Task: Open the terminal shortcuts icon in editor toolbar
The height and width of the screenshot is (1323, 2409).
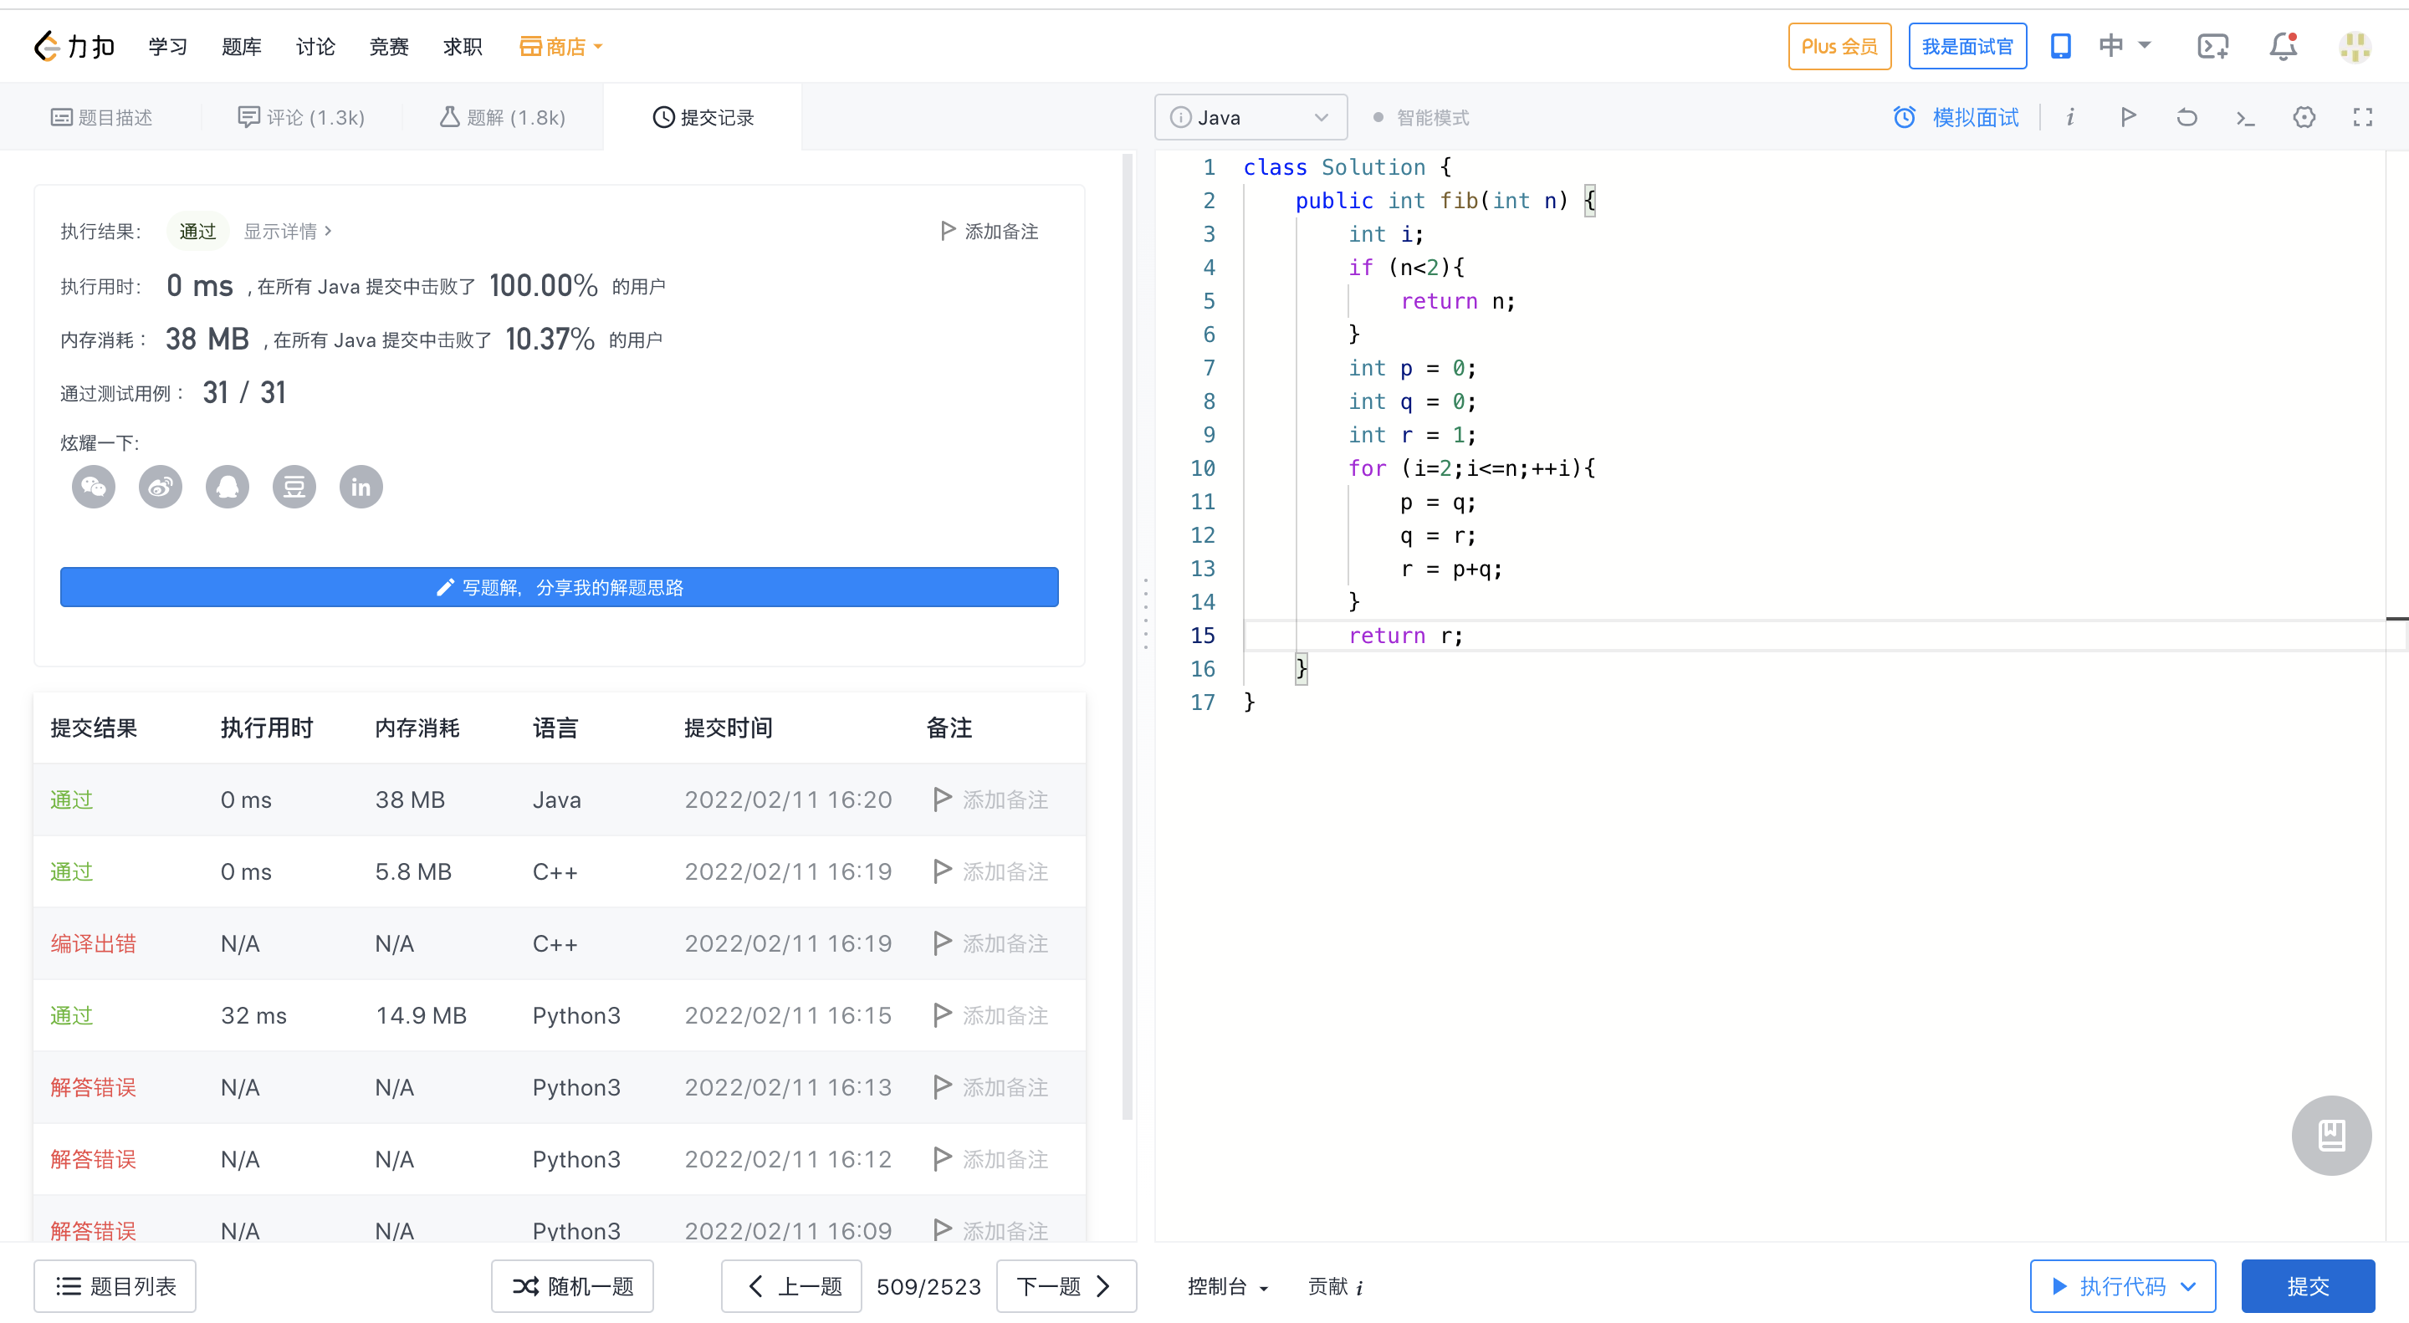Action: [x=2245, y=118]
